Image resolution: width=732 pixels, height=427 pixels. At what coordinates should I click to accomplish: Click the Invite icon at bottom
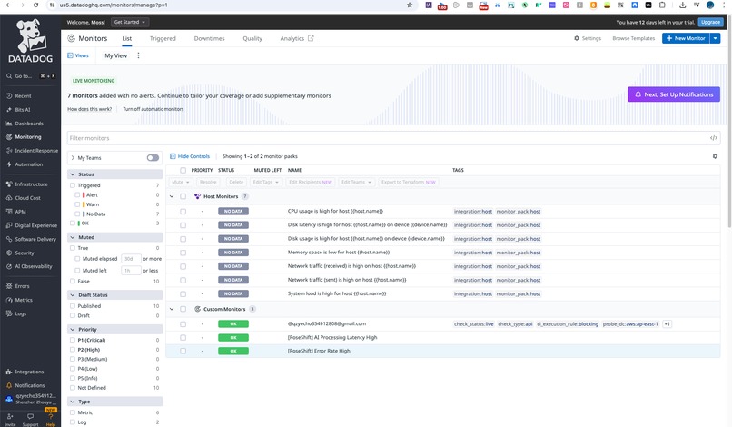click(x=10, y=419)
